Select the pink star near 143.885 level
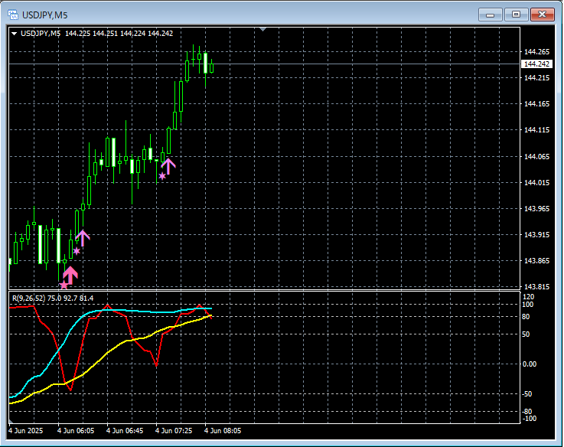 (77, 251)
